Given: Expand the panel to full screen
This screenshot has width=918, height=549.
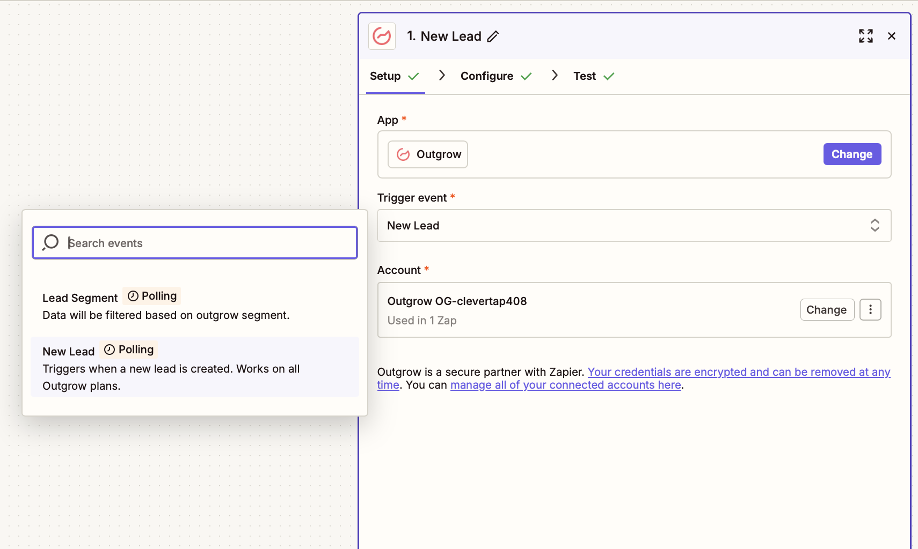Looking at the screenshot, I should 865,36.
